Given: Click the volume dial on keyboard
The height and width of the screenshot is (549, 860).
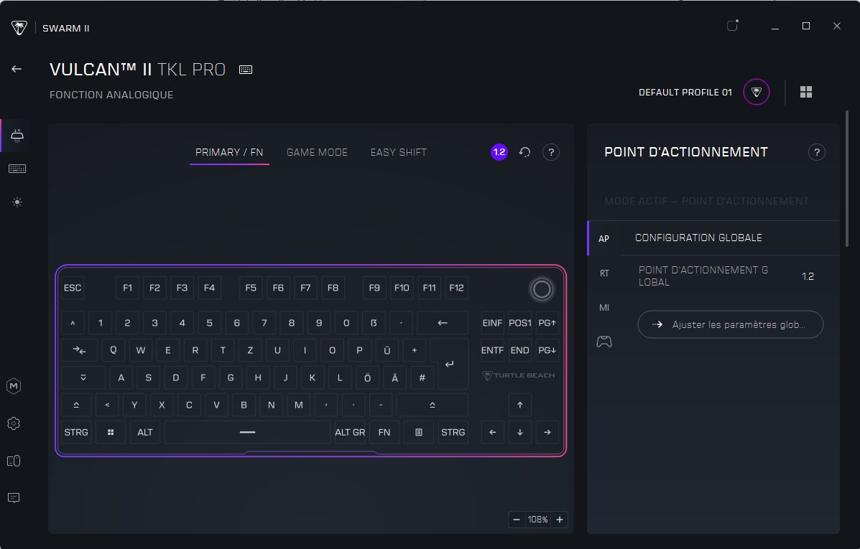Looking at the screenshot, I should pos(542,288).
